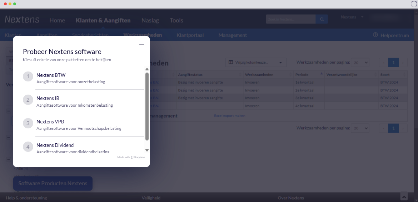Click the popup list scrollbar thumb
This screenshot has width=418, height=202.
tap(147, 106)
